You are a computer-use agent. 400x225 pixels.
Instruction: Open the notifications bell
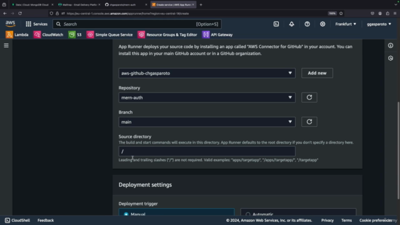pyautogui.click(x=292, y=24)
